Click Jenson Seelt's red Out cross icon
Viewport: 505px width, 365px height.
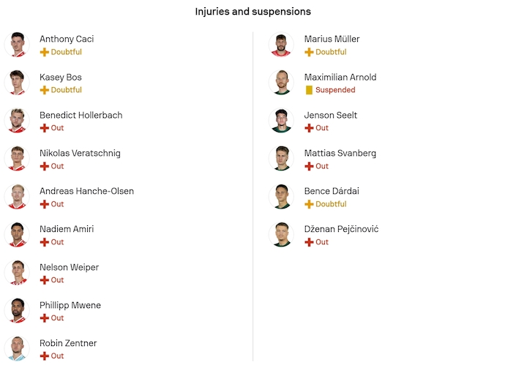click(x=309, y=128)
